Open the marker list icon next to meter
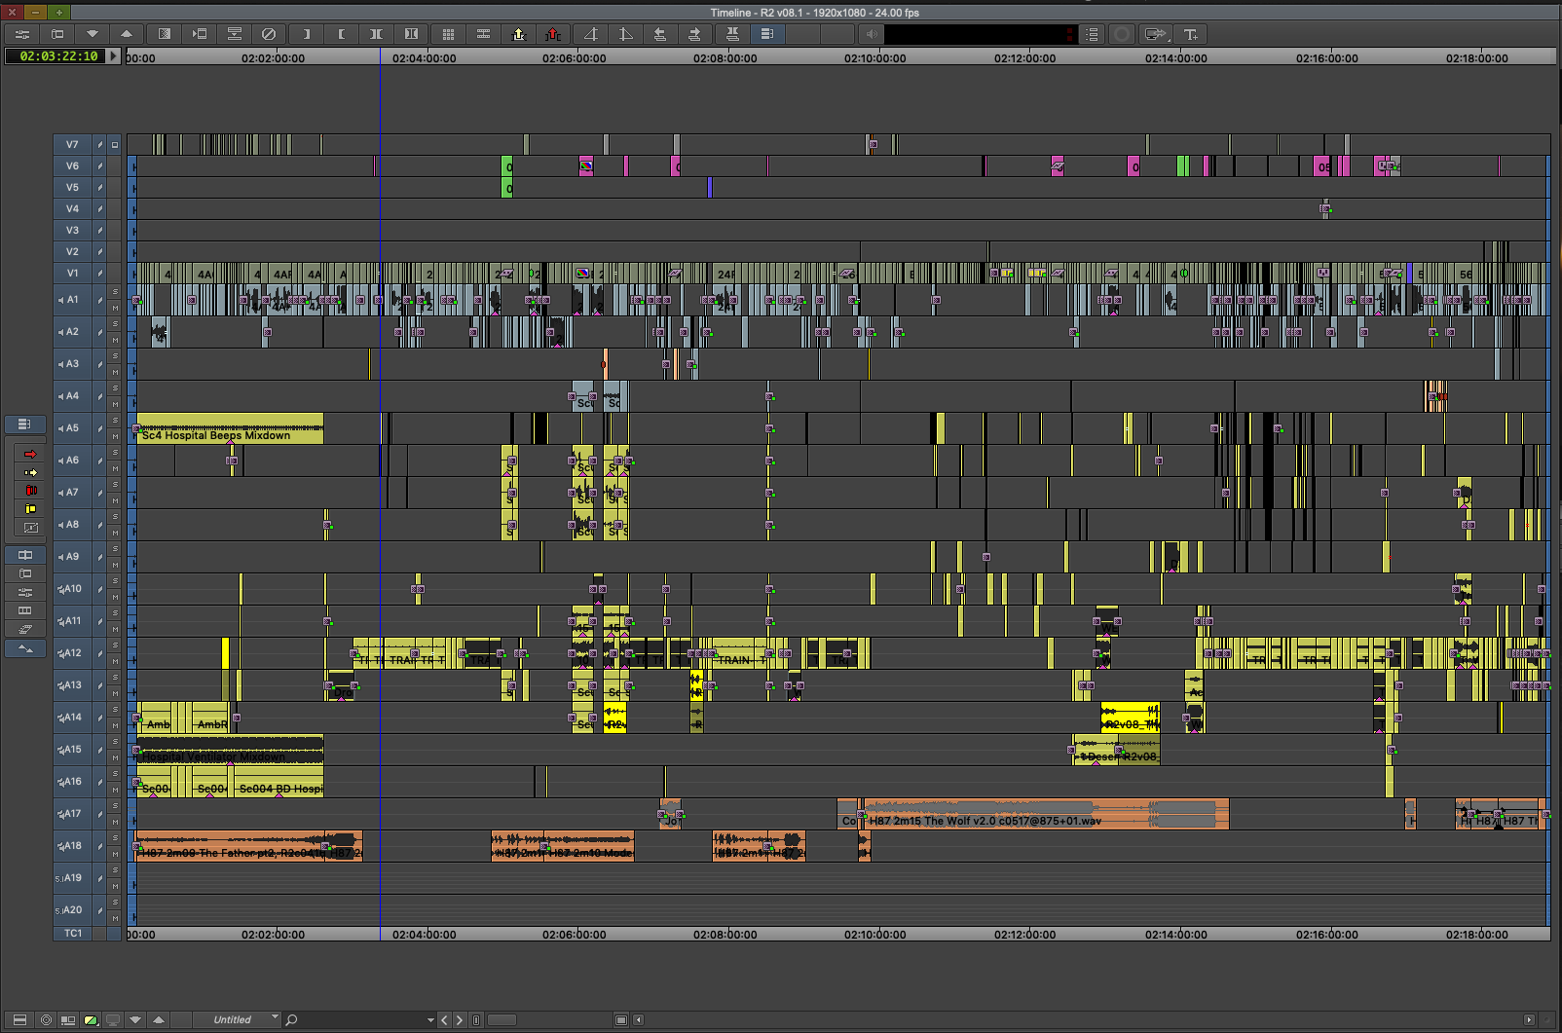1562x1033 pixels. (1093, 34)
